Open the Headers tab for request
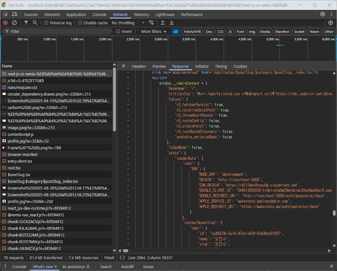 139,66
